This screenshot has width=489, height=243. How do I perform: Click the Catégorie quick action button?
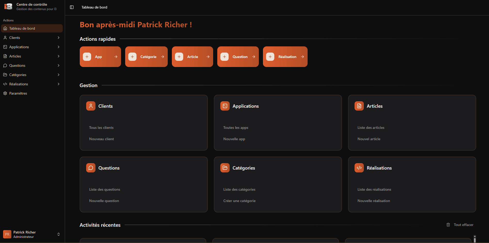click(146, 57)
